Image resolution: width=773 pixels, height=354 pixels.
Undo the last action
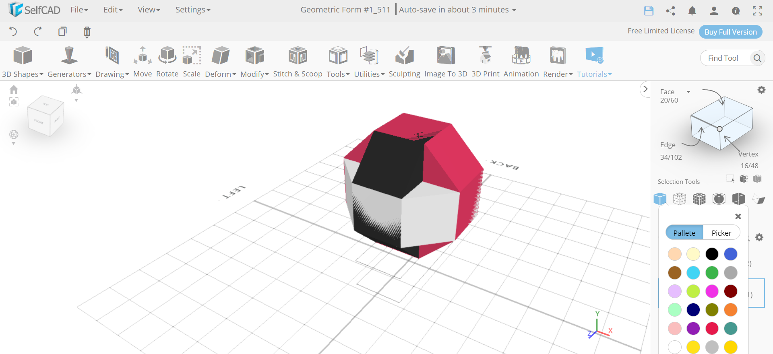pyautogui.click(x=13, y=31)
